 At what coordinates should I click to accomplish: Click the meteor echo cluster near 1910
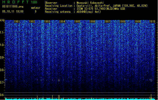[151, 80]
